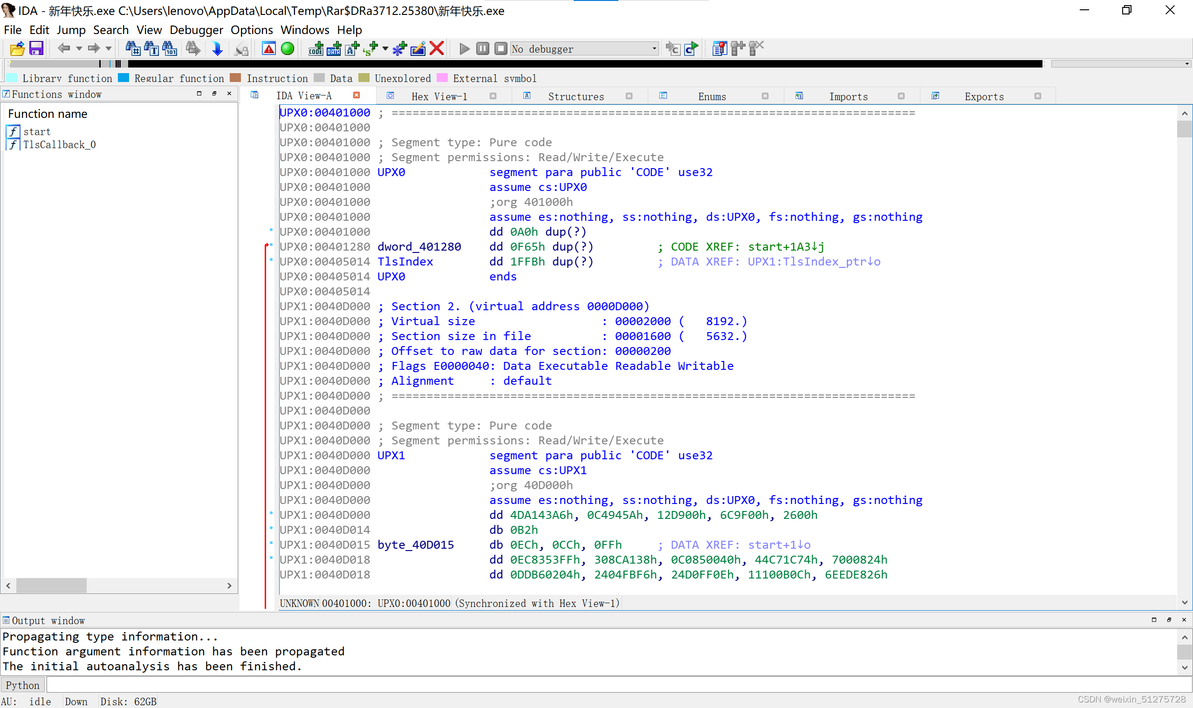This screenshot has height=708, width=1193.
Task: Open the Help menu
Action: pos(350,30)
